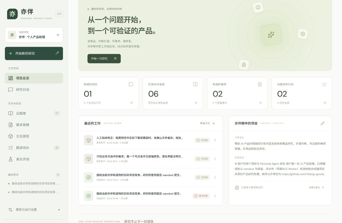
Task: Click the sparkle icon in hero center
Action: 271,35
